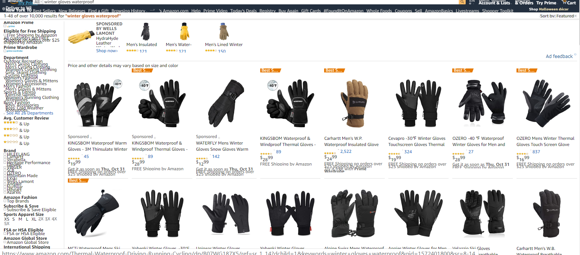Open star ratings for Men's Insulated sponsored glove
This screenshot has height=255, width=580.
point(132,51)
